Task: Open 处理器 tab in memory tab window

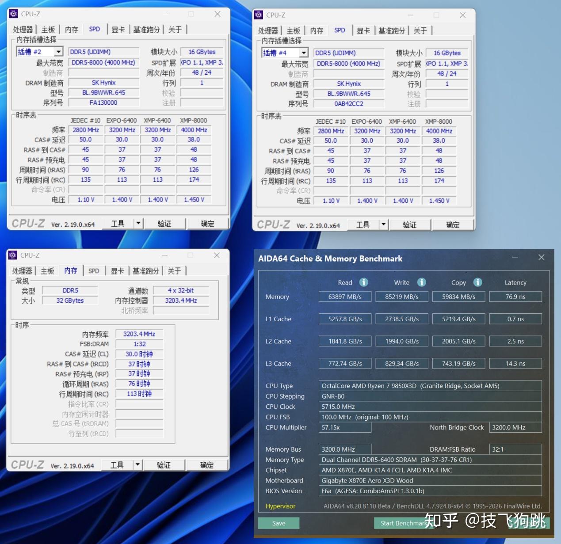Action: [x=22, y=271]
